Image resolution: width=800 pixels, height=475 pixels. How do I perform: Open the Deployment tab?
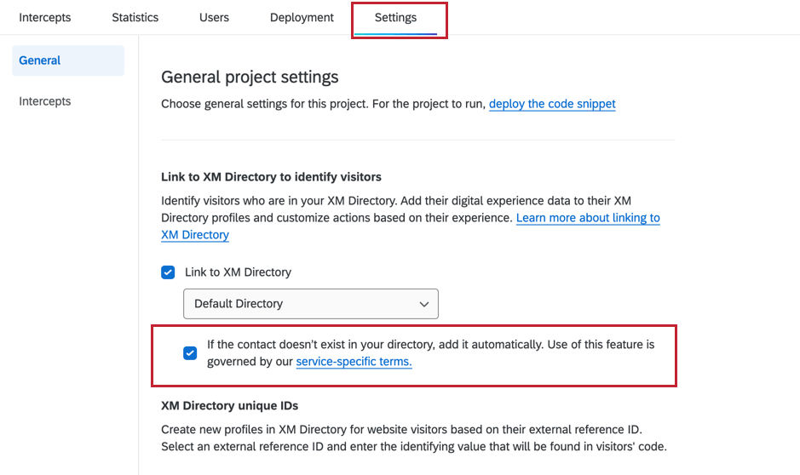pyautogui.click(x=302, y=18)
